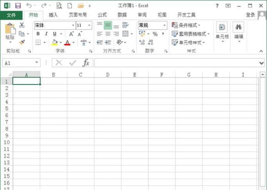This screenshot has width=267, height=190.
Task: Open number format dropdown 常规
Action: [x=164, y=25]
